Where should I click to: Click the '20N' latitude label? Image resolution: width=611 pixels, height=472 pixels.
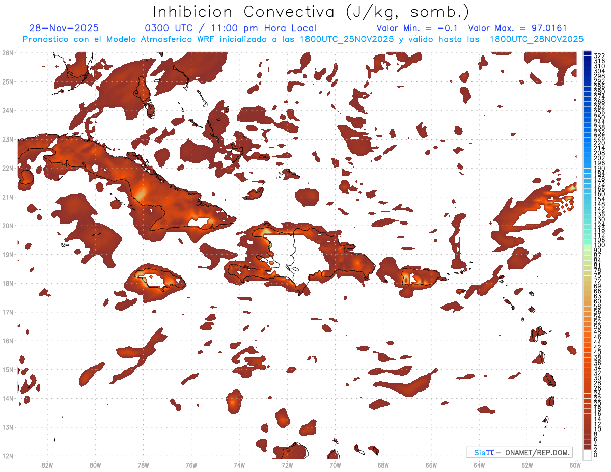8,226
